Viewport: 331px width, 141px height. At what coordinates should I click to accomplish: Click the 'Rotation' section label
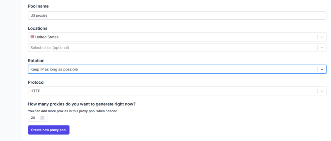(36, 61)
